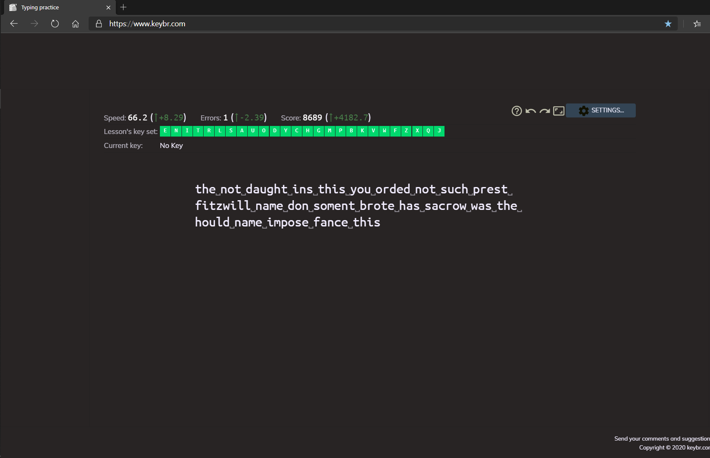Click the J key in the key set
The width and height of the screenshot is (710, 458).
coord(439,131)
